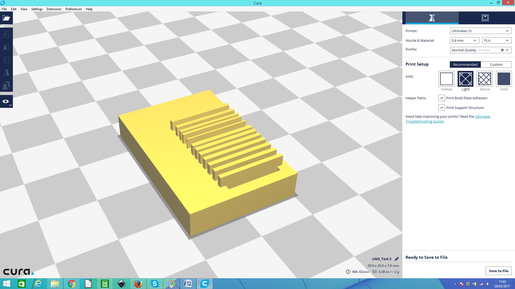Open Skype from taskbar
Screen dimensions: 515x289
pos(155,284)
